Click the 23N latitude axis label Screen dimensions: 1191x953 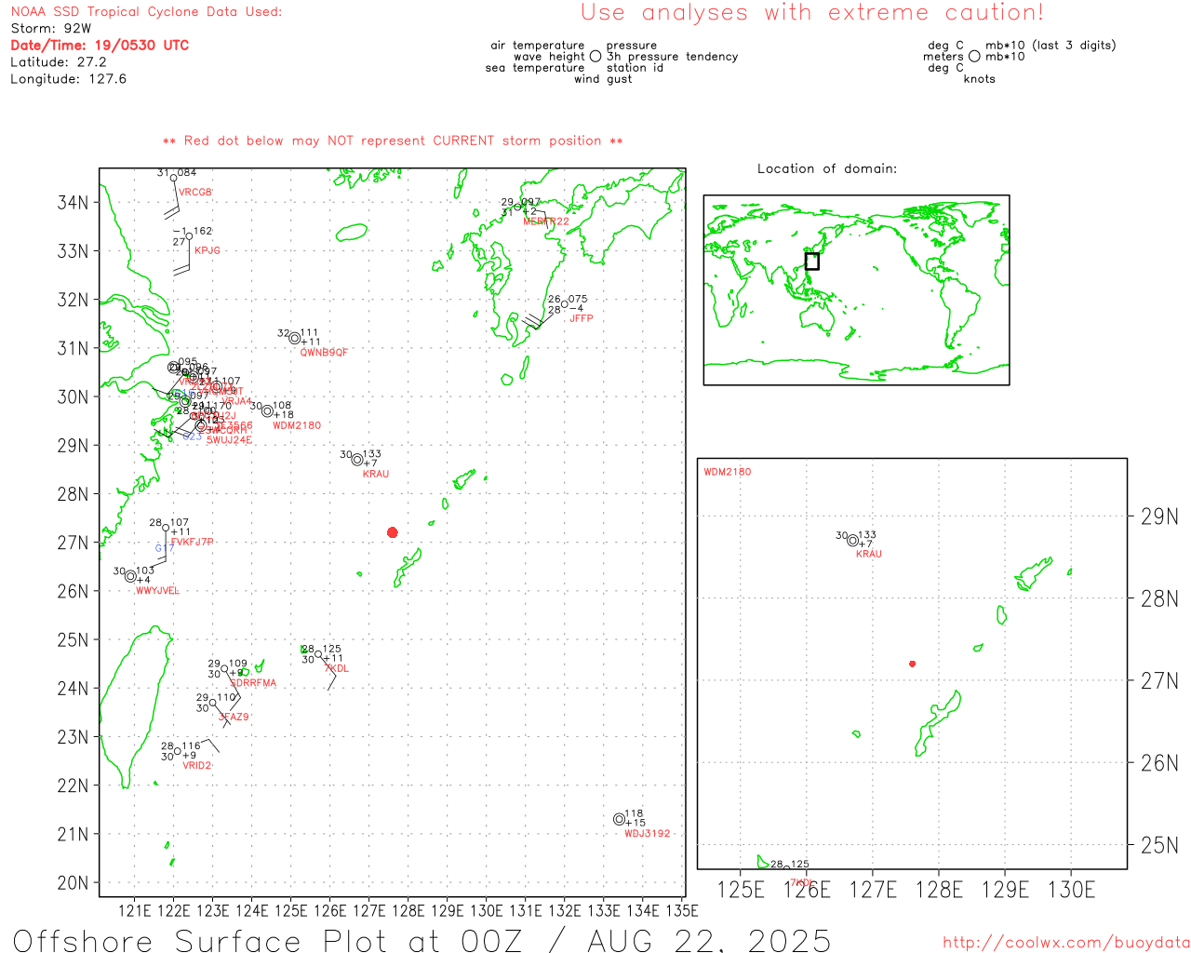(x=74, y=737)
